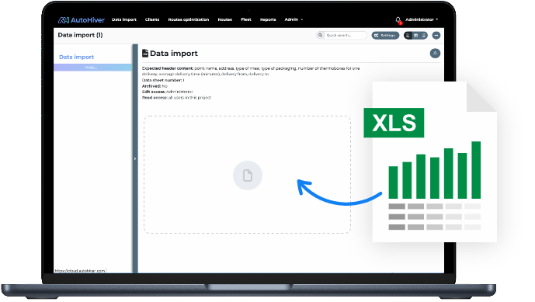This screenshot has height=302, width=535.
Task: Click the more options ellipsis button
Action: click(x=436, y=36)
